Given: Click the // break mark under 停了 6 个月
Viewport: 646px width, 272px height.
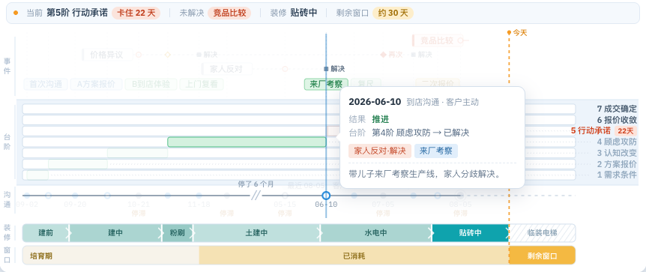Looking at the screenshot, I should [x=256, y=196].
